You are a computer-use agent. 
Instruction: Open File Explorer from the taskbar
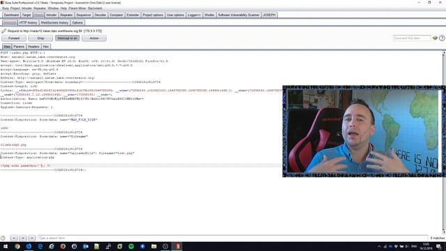click(x=154, y=246)
